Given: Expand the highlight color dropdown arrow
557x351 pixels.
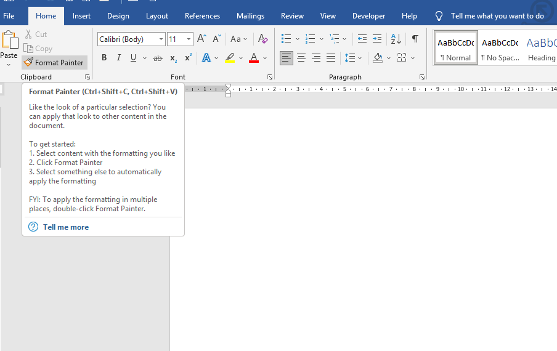Looking at the screenshot, I should (241, 58).
